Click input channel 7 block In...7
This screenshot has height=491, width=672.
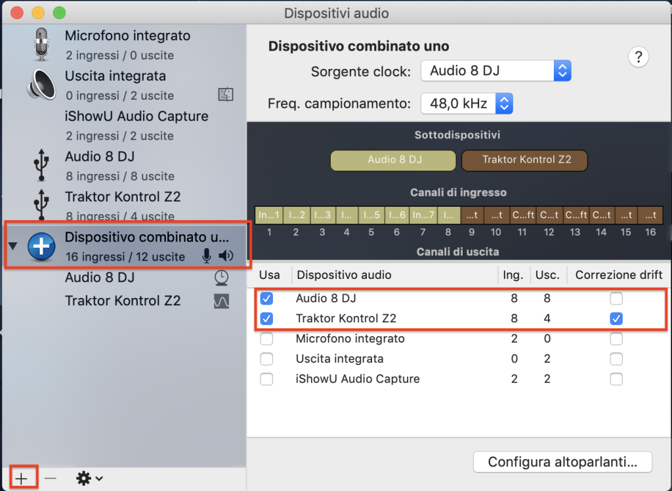[423, 215]
